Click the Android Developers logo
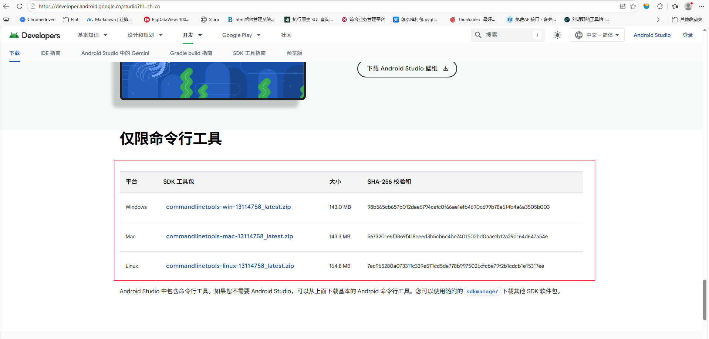 (35, 35)
